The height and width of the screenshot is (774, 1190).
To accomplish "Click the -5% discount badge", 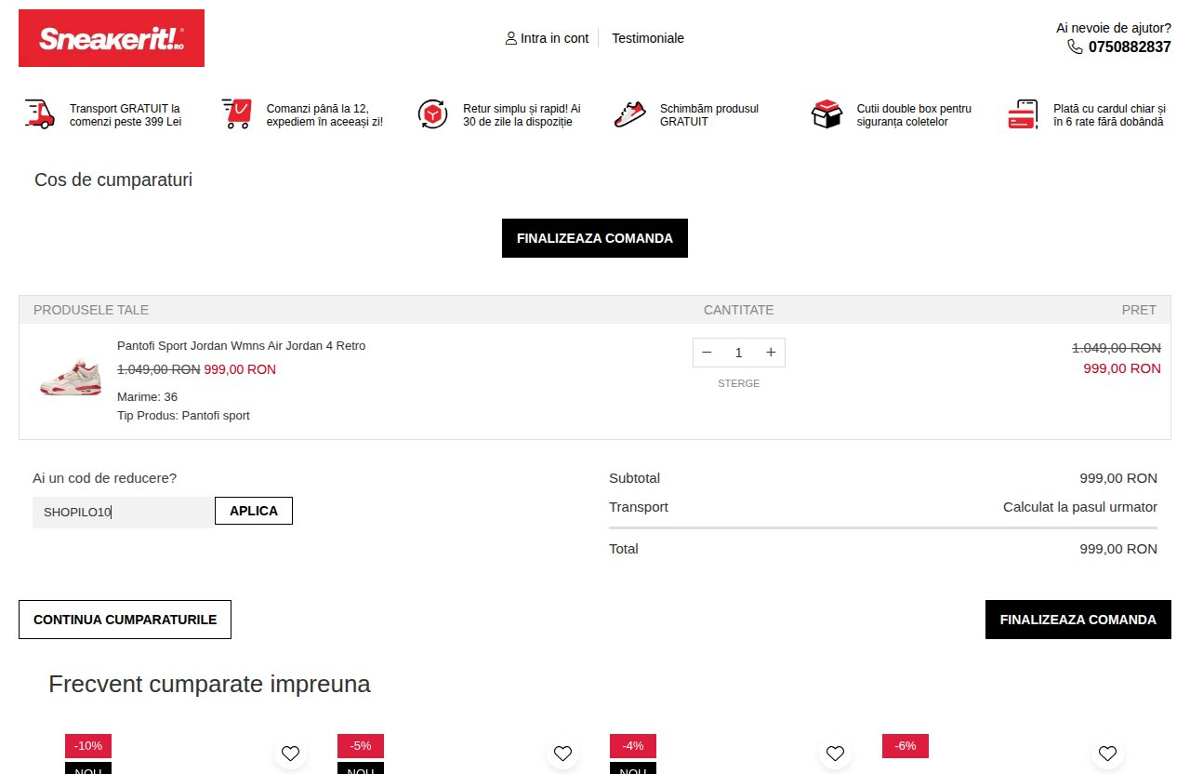I will pos(361,746).
